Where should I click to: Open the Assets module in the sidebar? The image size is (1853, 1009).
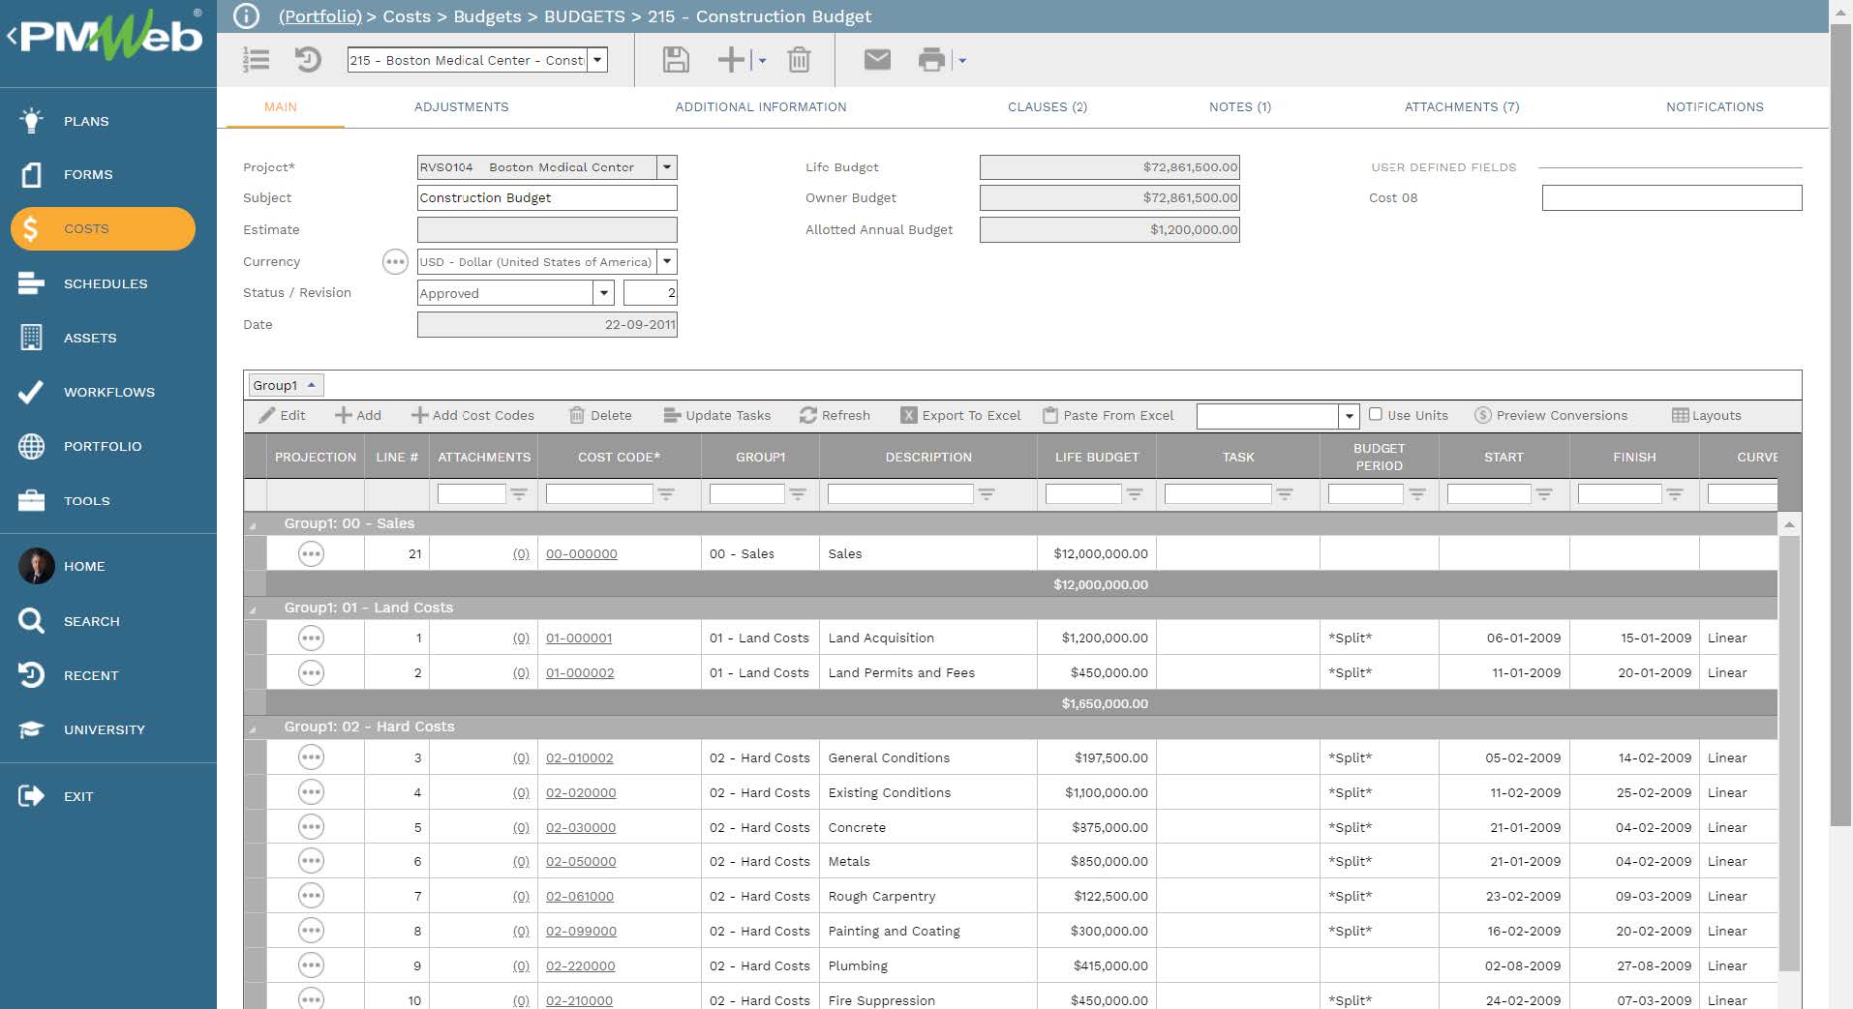click(x=89, y=338)
